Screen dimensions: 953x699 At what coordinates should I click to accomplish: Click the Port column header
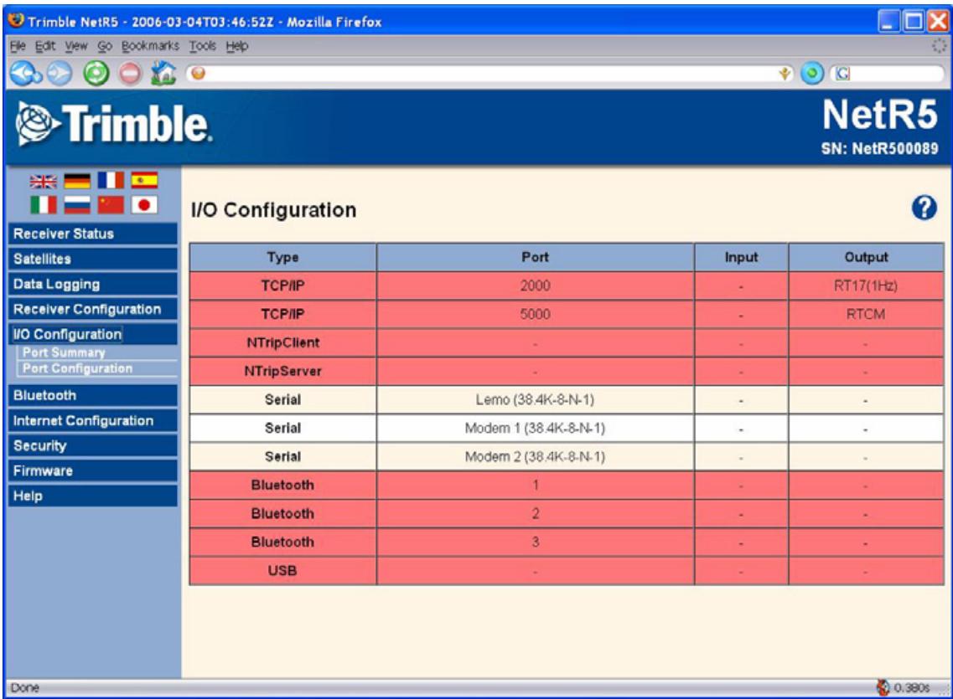[535, 257]
